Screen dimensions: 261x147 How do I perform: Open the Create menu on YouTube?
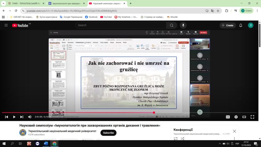point(227,25)
